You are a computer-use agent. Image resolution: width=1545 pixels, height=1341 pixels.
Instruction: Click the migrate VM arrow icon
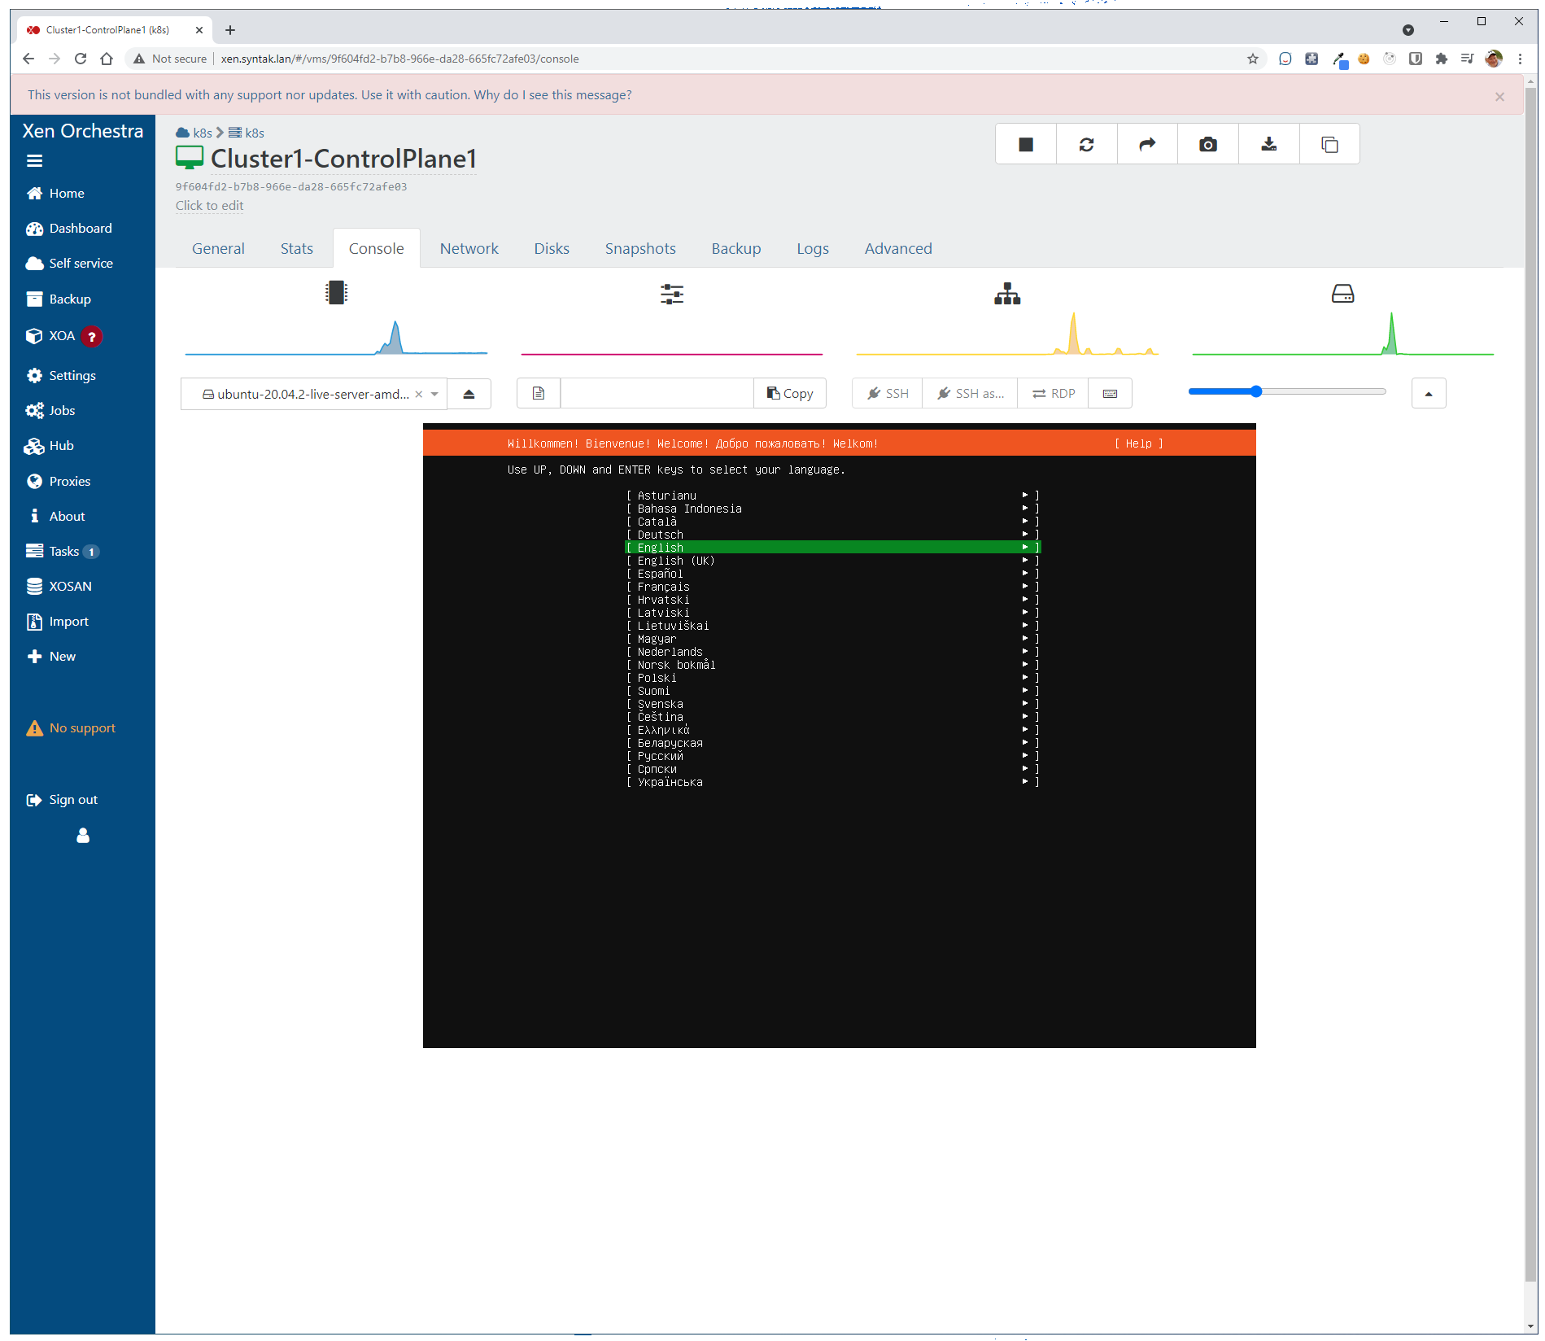[1147, 145]
